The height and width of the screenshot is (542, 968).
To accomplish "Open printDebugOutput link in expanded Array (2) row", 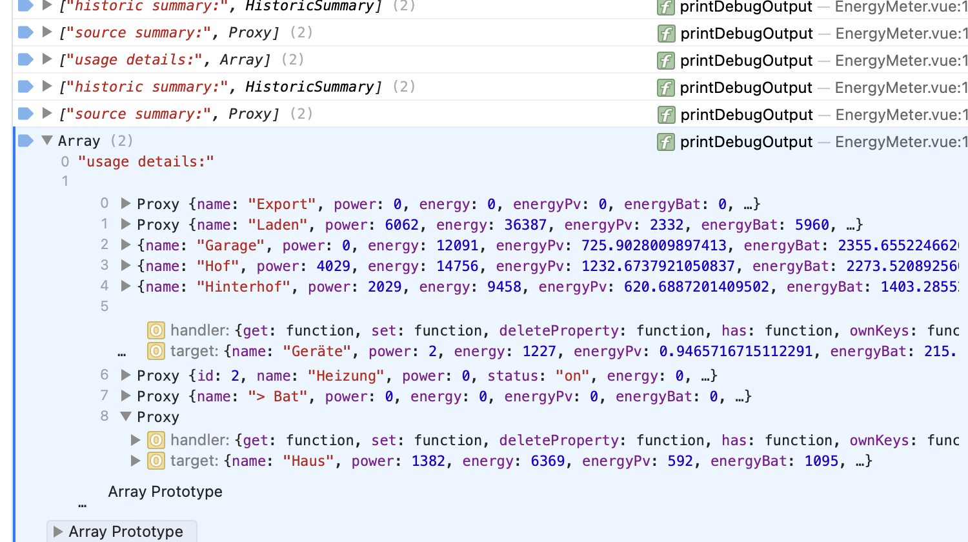I will [x=746, y=142].
